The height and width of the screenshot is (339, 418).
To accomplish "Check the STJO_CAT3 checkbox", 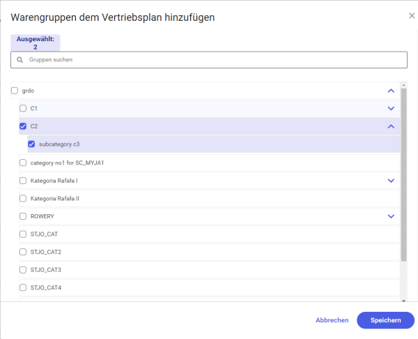I will [23, 270].
